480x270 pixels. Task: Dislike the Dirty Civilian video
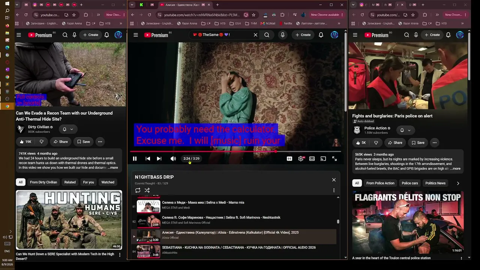41,142
